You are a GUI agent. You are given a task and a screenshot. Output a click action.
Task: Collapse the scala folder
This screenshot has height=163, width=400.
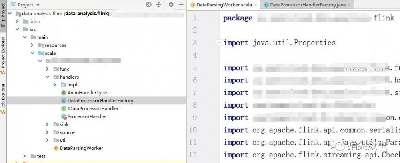click(32, 53)
